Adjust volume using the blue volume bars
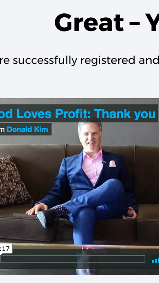 [x=155, y=260]
